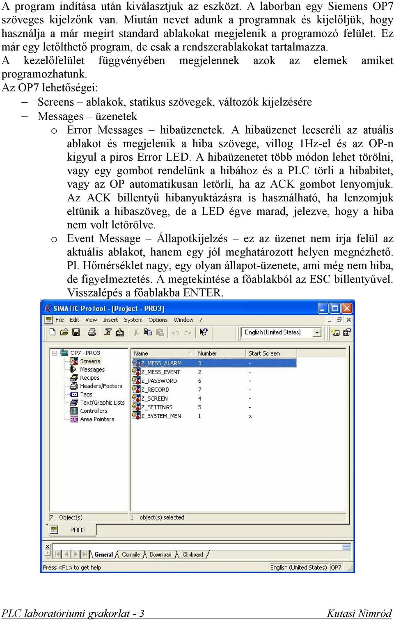The width and height of the screenshot is (394, 620).
Task: Click the tab scroll-to-last arrow button
Action: pos(85,554)
